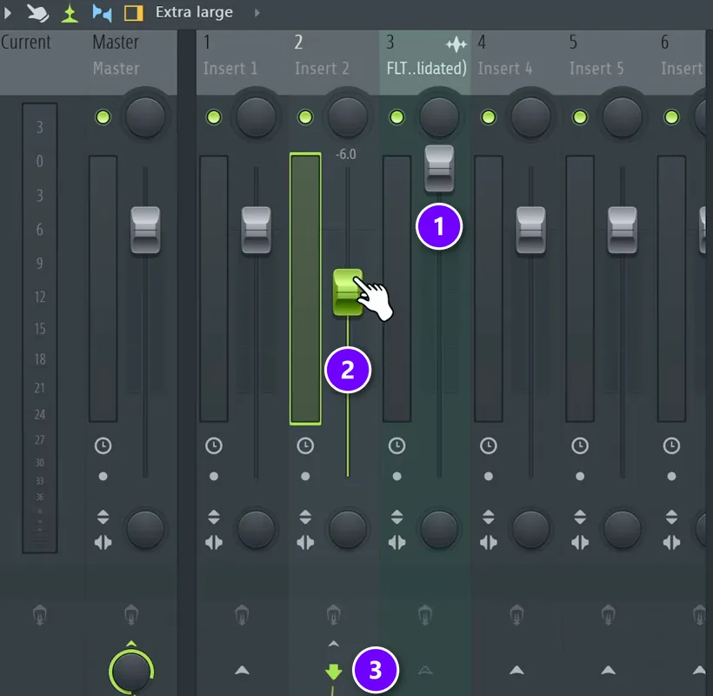Image resolution: width=713 pixels, height=696 pixels.
Task: Click the waveform icon on track 3
Action: [456, 44]
